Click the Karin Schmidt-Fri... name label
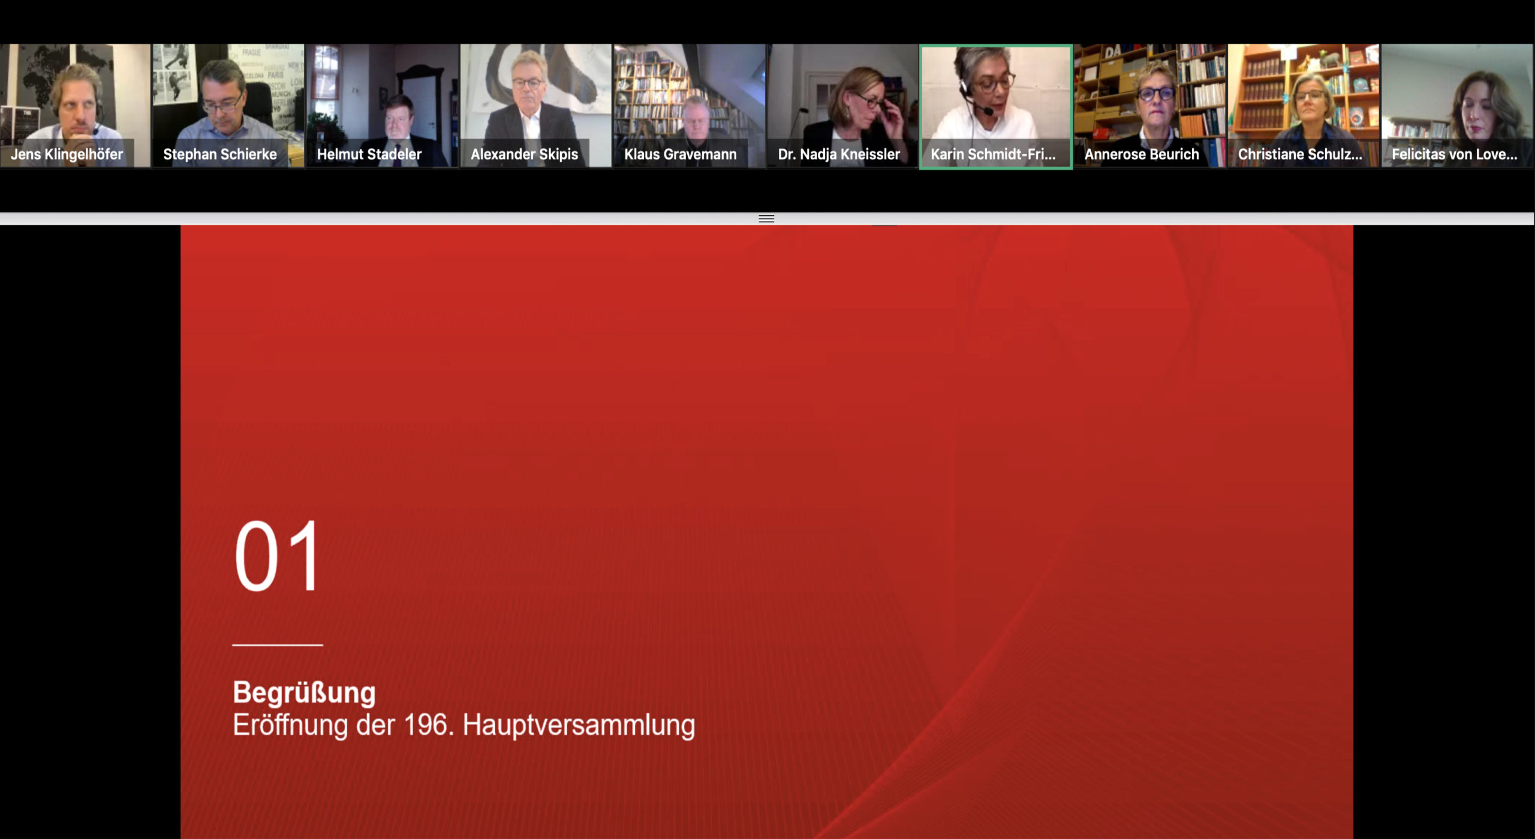Image resolution: width=1535 pixels, height=839 pixels. pos(992,155)
